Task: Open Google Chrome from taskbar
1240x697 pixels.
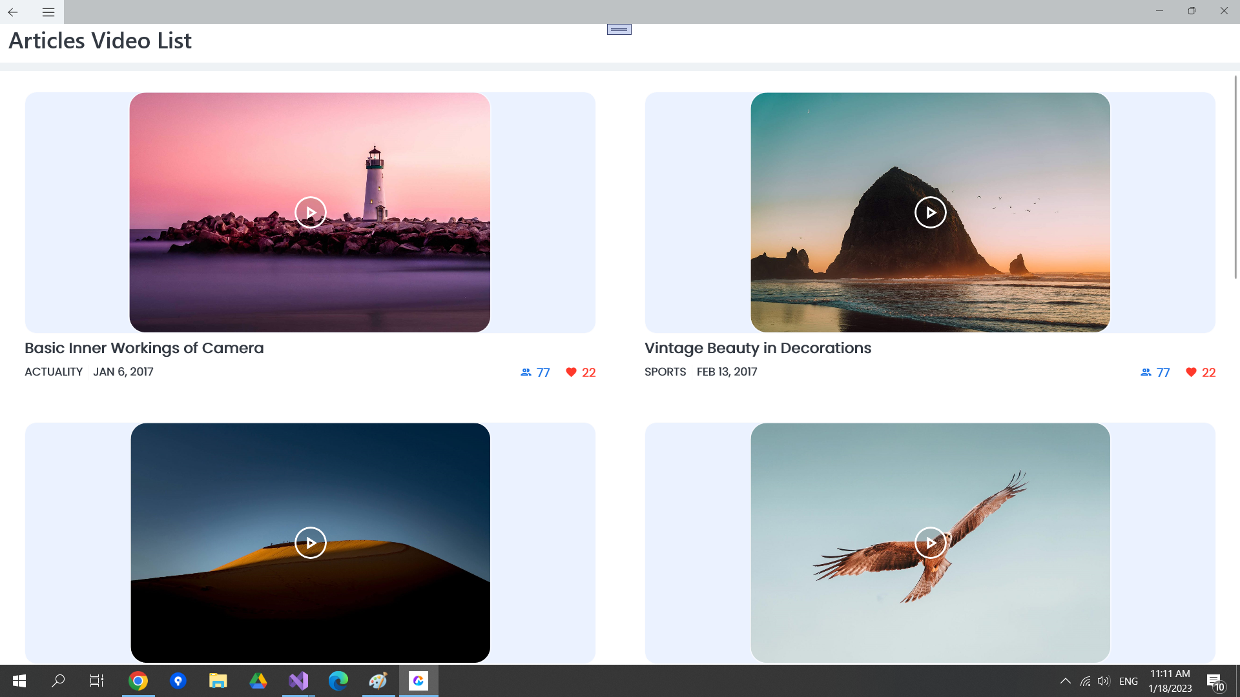Action: [138, 681]
